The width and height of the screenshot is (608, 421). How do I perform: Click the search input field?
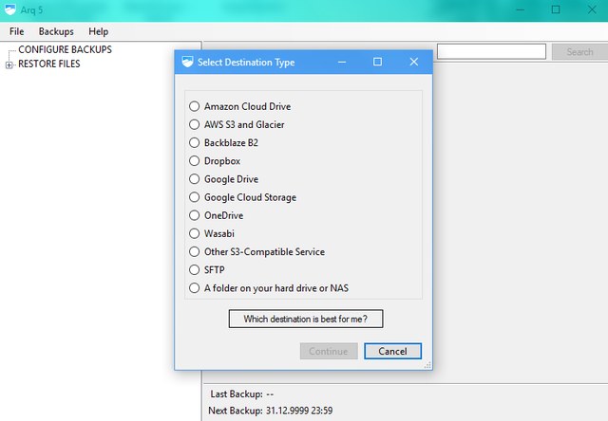click(491, 51)
